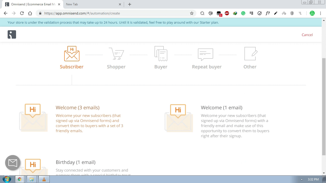Open Birthday (1 email) workflow title

76,162
